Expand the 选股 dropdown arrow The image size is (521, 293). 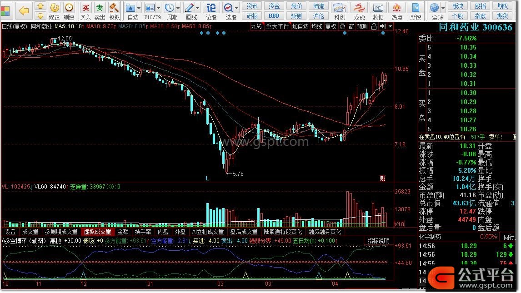point(237,8)
